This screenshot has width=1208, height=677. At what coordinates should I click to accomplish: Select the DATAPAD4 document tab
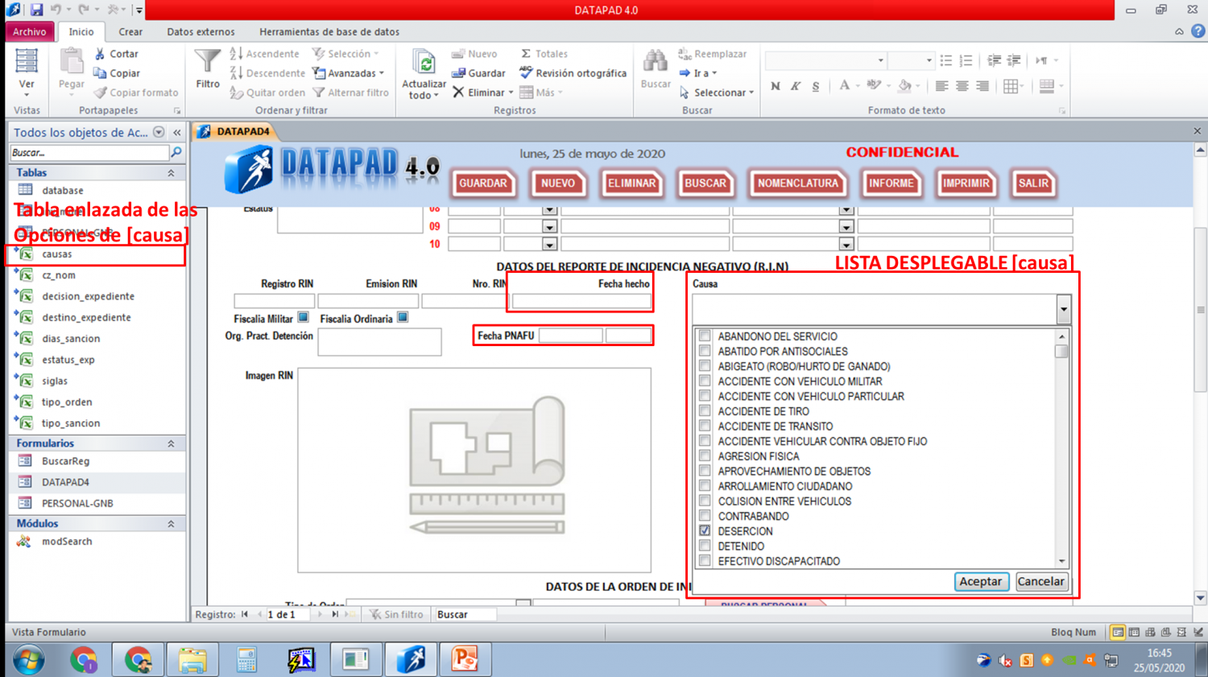pos(234,131)
